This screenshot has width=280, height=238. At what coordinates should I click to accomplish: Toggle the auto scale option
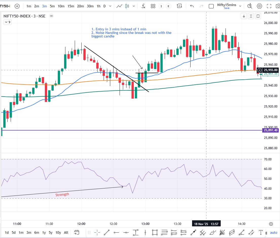[274, 232]
